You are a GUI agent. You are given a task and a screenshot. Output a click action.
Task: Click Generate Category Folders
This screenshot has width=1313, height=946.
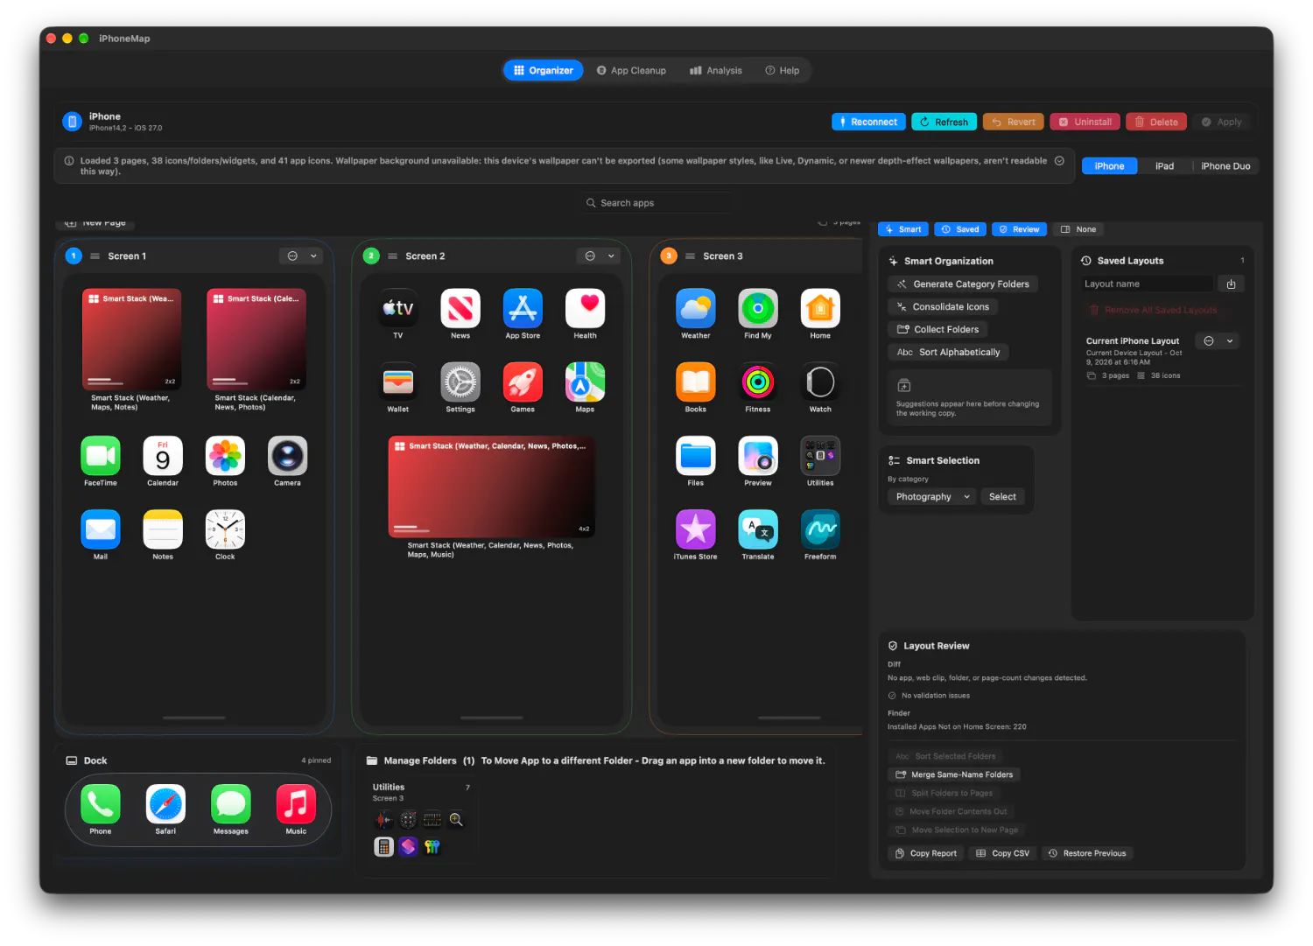(x=963, y=284)
